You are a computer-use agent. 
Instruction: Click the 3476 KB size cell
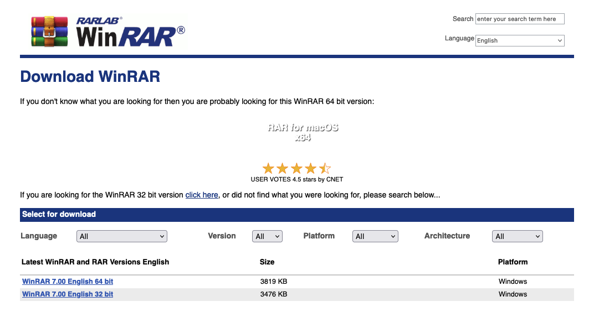[x=274, y=294]
